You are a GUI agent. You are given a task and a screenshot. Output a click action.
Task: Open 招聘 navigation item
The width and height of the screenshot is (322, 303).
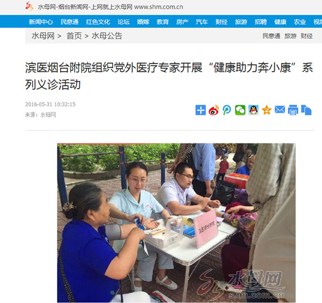pyautogui.click(x=261, y=22)
